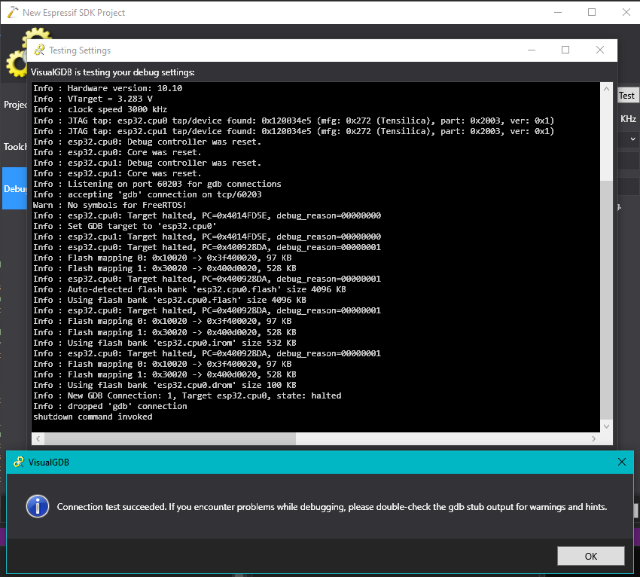This screenshot has width=640, height=577.
Task: Click the Testing Settings window icon
Action: point(39,50)
